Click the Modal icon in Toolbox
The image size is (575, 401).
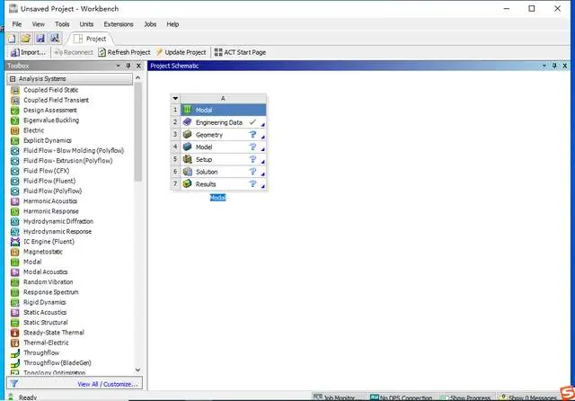point(14,263)
